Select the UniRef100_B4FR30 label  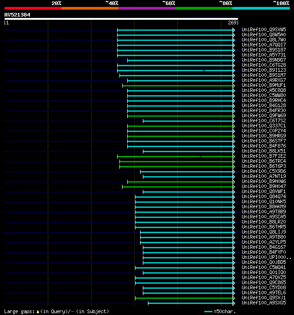pos(264,110)
